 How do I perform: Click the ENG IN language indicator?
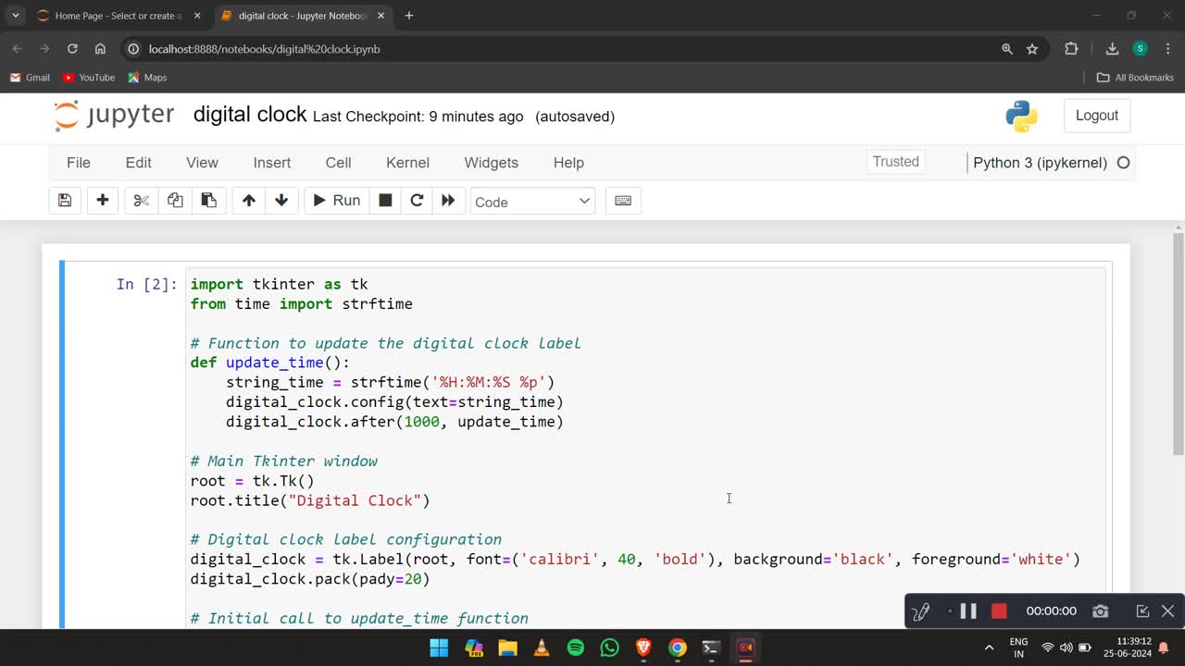1018,647
